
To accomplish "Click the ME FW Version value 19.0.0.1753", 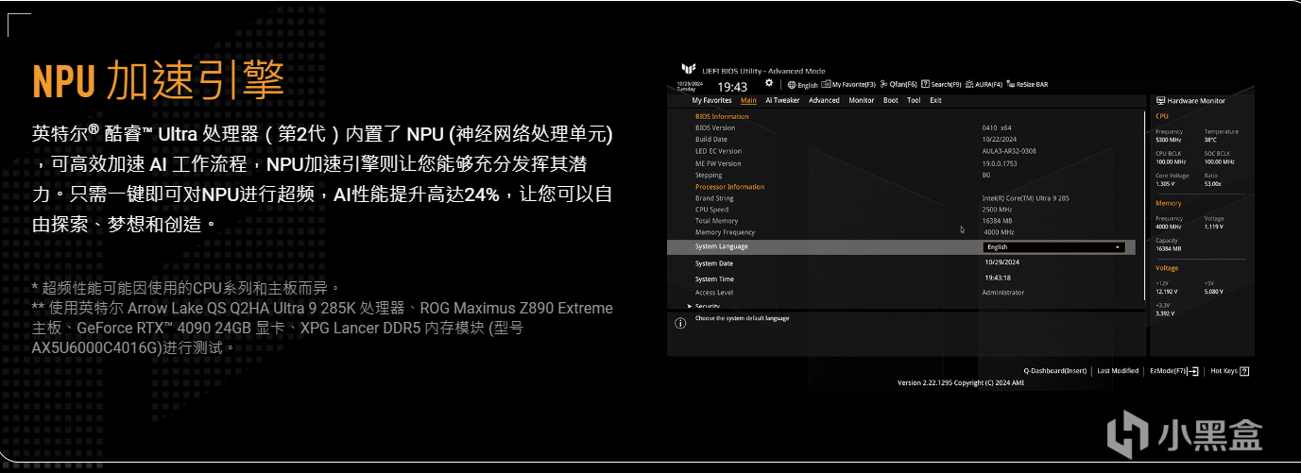I will pyautogui.click(x=1001, y=163).
